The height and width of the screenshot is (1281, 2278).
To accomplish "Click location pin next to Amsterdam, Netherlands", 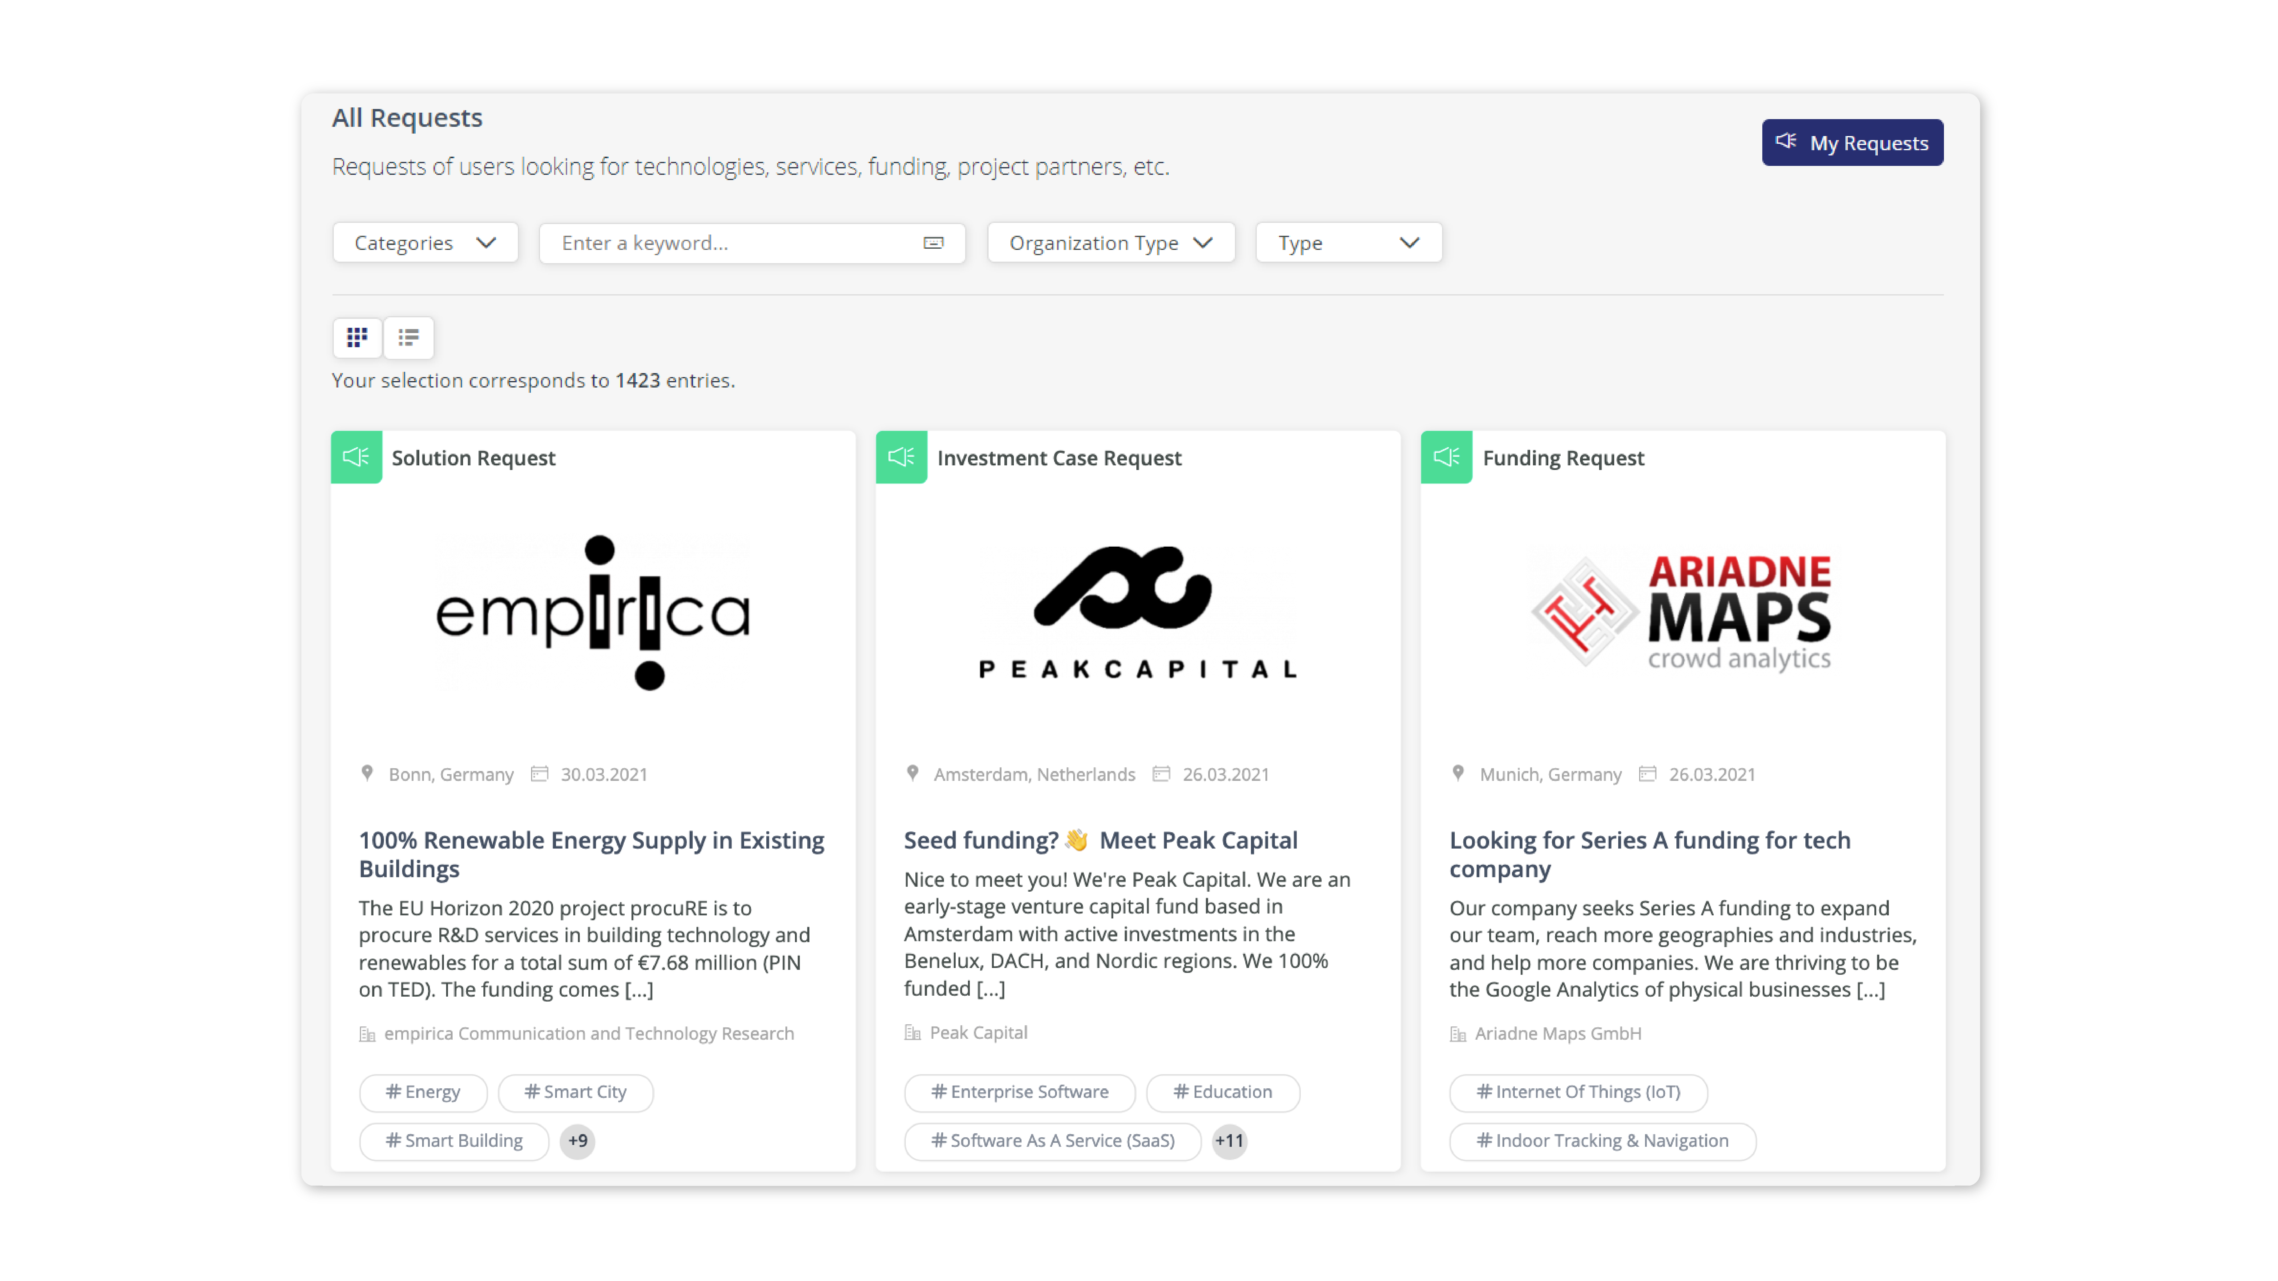I will (913, 773).
